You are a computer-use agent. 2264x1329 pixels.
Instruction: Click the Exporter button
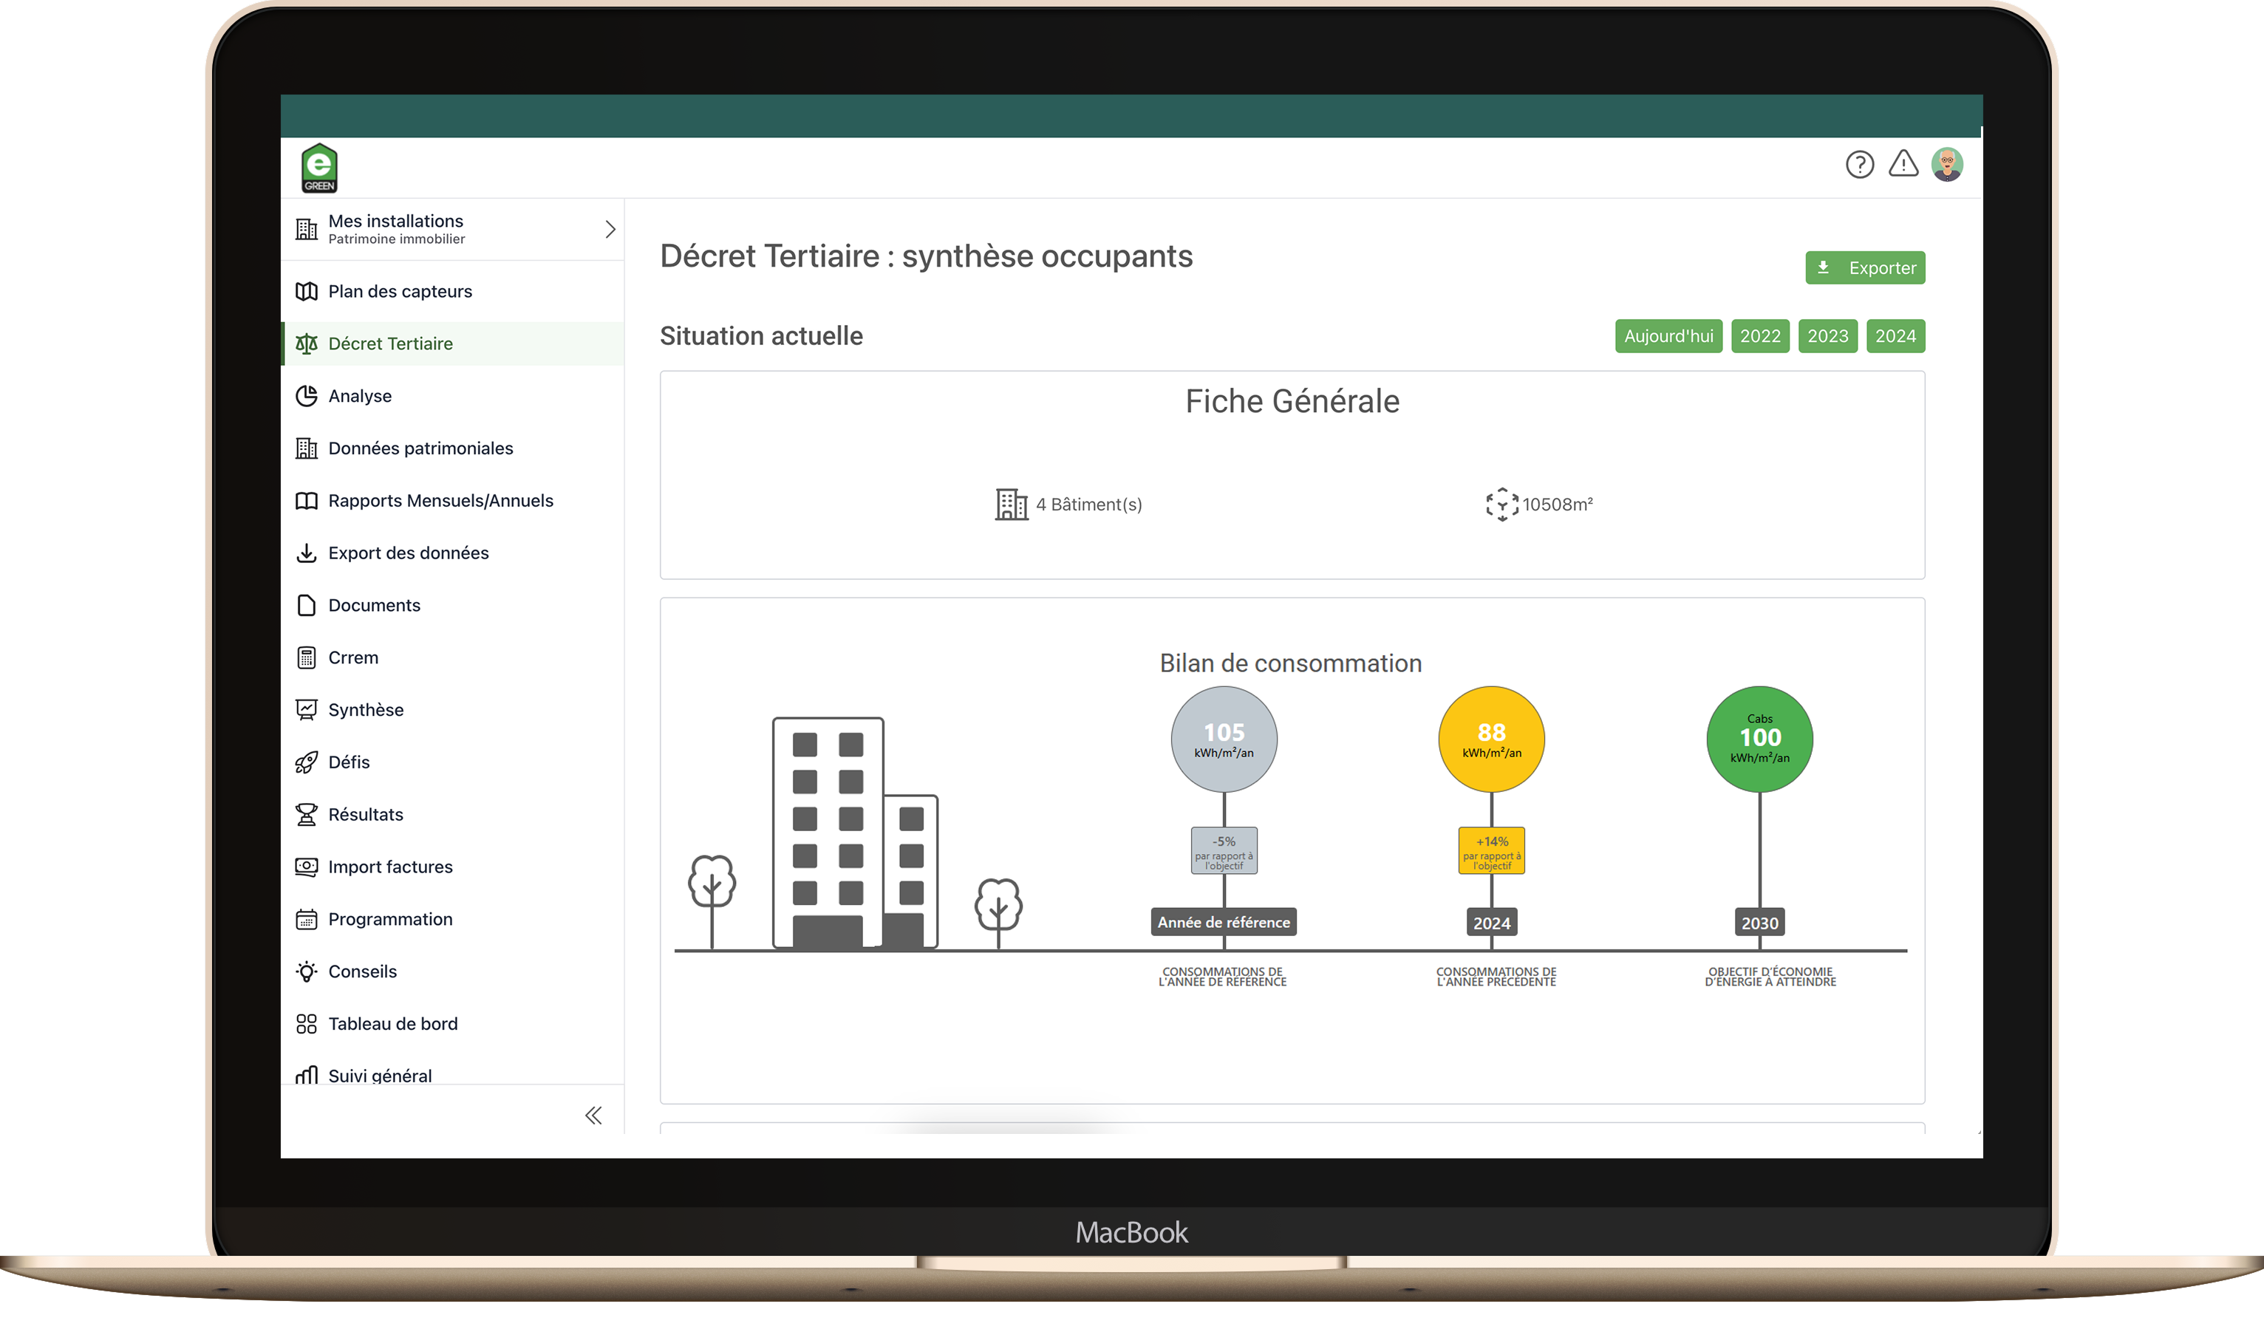(1865, 267)
